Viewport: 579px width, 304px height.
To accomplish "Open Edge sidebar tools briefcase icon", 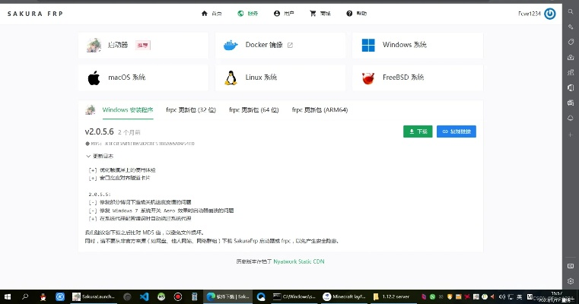I will coord(571,57).
